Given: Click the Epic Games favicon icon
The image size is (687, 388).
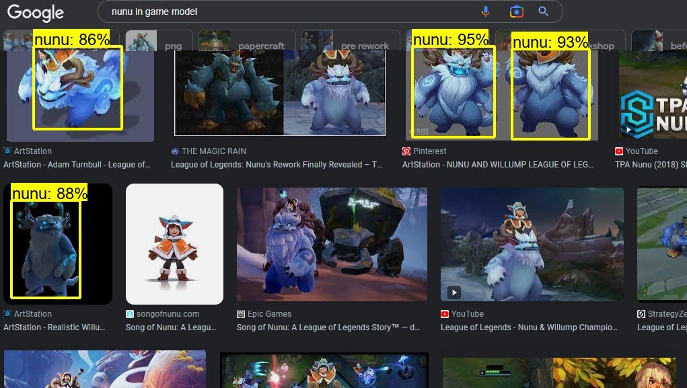Looking at the screenshot, I should click(x=240, y=314).
